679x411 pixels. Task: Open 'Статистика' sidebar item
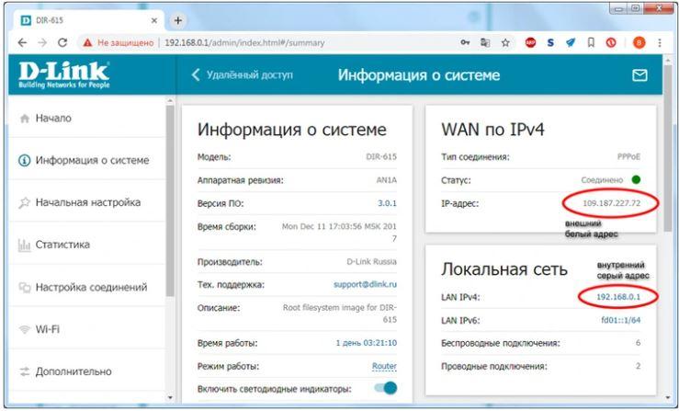click(x=86, y=244)
